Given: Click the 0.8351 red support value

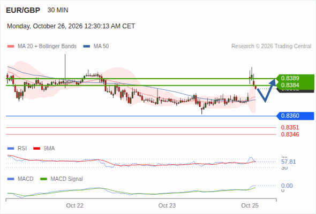Looking at the screenshot, I should [x=290, y=127].
